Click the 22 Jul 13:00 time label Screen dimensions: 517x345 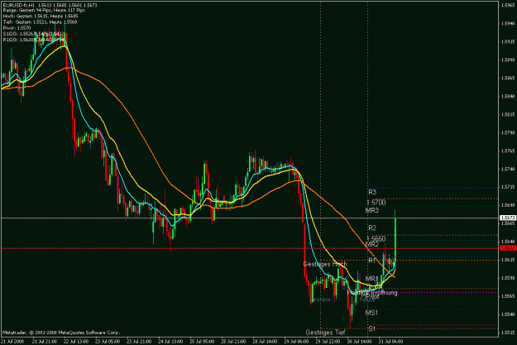pyautogui.click(x=76, y=342)
